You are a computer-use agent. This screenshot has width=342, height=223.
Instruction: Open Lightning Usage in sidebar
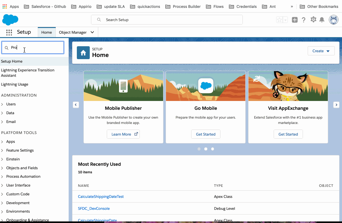(14, 84)
